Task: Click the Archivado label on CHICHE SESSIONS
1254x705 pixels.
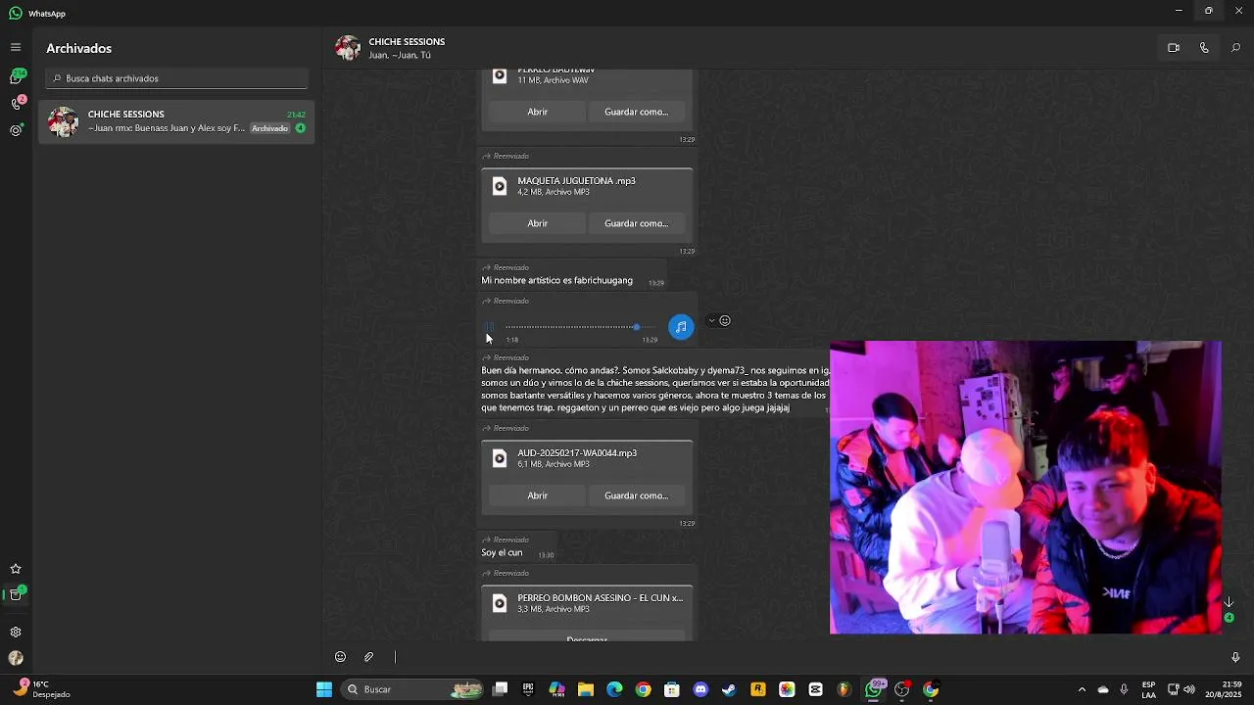Action: pyautogui.click(x=269, y=128)
